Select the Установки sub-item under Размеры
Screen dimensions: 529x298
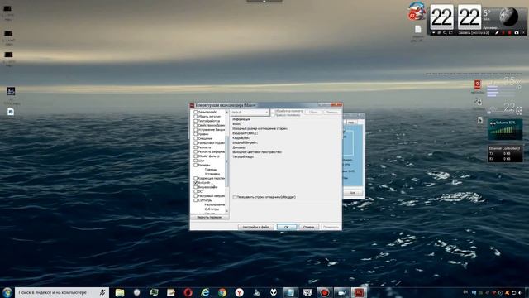point(212,174)
